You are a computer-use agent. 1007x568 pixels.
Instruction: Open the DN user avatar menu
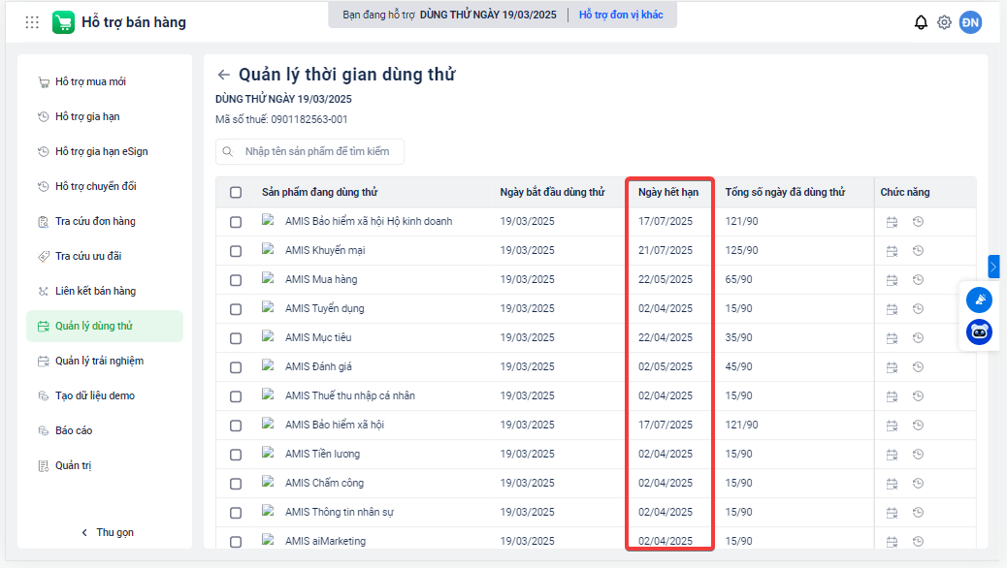pos(970,22)
